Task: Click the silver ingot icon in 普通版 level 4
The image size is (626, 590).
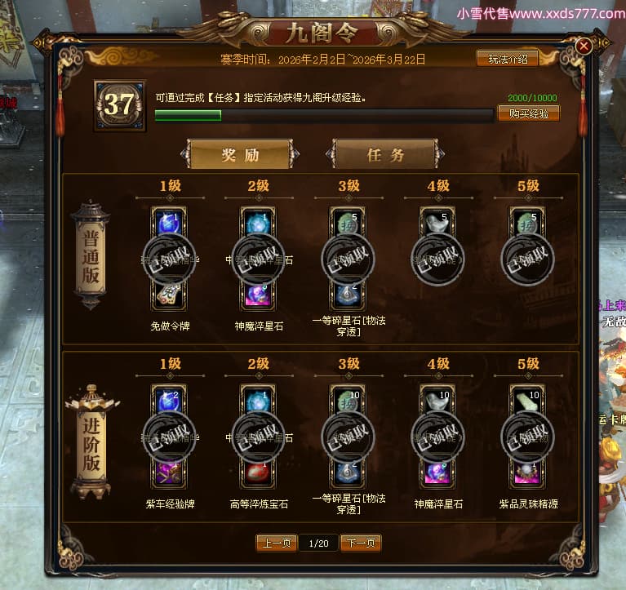Action: coord(437,223)
